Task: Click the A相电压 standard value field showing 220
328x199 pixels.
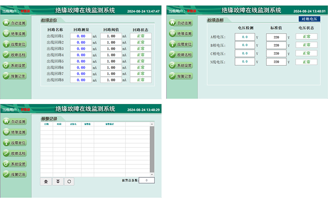Action: pyautogui.click(x=276, y=37)
